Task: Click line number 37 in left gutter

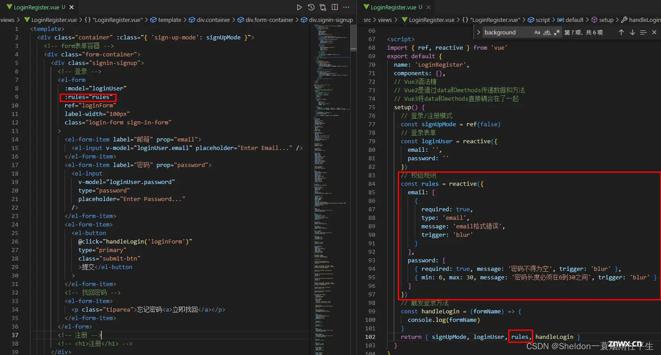Action: coord(15,335)
